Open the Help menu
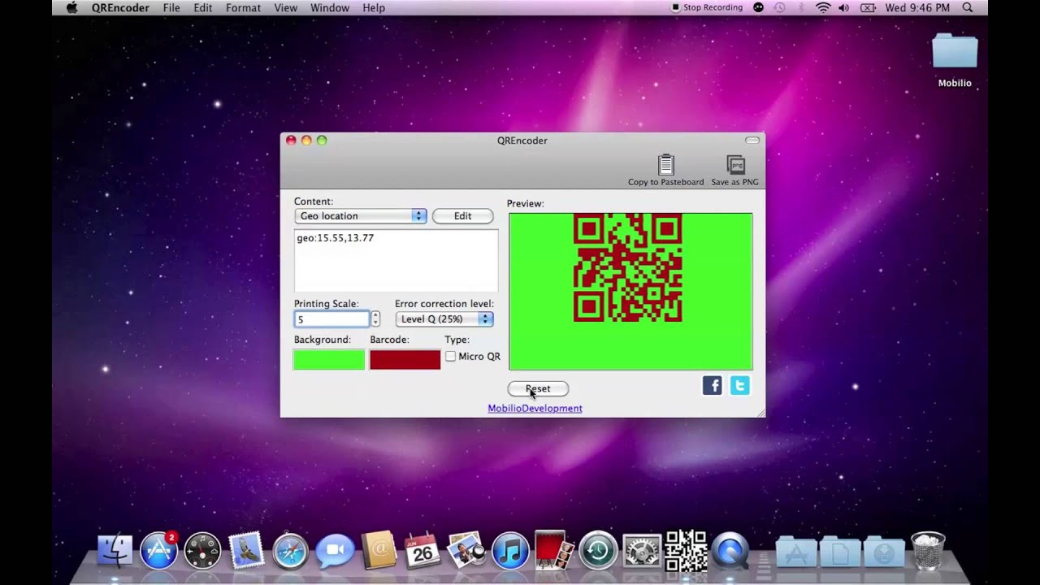The width and height of the screenshot is (1040, 585). pos(374,7)
